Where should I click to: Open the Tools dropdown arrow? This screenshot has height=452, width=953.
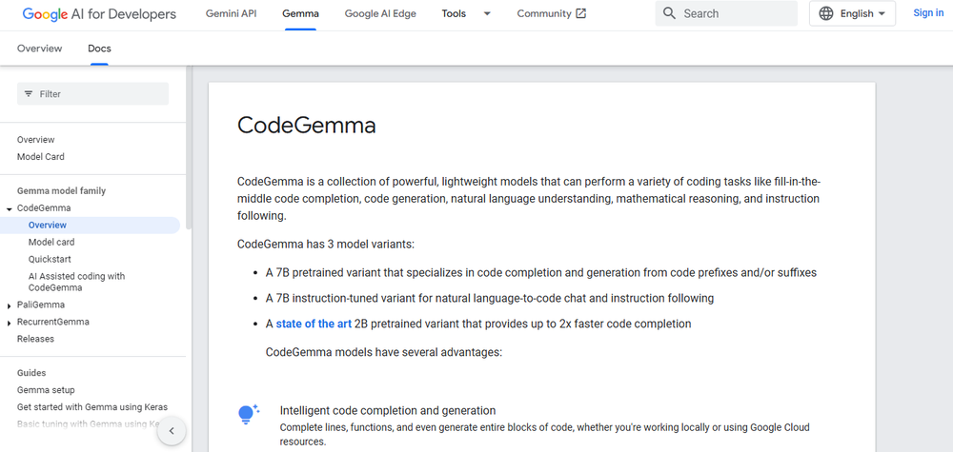coord(487,13)
